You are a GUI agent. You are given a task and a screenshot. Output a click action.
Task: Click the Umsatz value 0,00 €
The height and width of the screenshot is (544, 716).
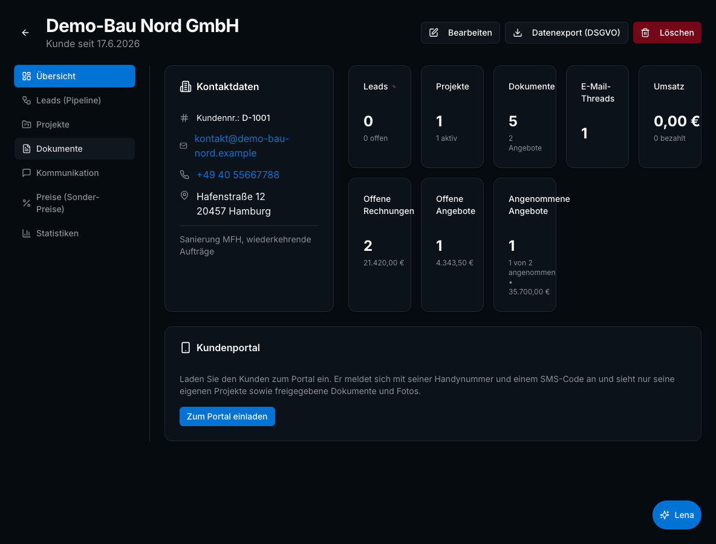coord(676,121)
